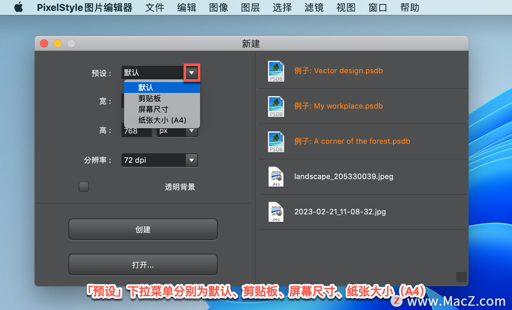Select 屏幕尺寸 preset option

click(162, 109)
